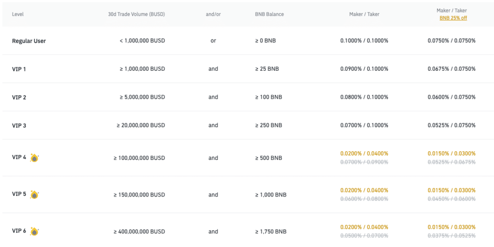Select the VIP 4 level label
The image size is (494, 247).
19,157
